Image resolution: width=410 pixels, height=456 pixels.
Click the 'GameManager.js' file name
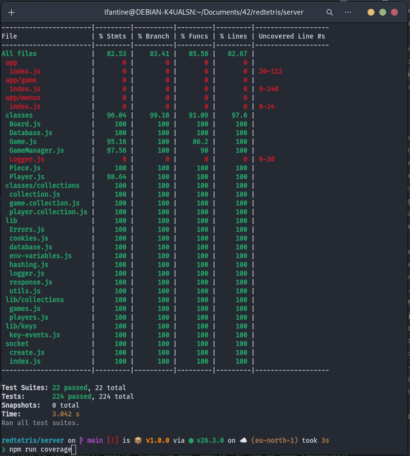tap(37, 150)
